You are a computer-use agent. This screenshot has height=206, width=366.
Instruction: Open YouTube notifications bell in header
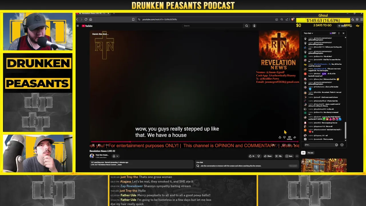[351, 26]
